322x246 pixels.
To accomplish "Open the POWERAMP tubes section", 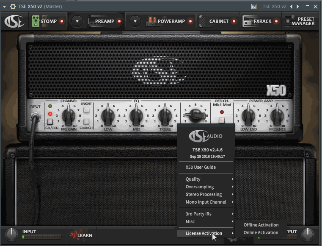I will coord(165,21).
